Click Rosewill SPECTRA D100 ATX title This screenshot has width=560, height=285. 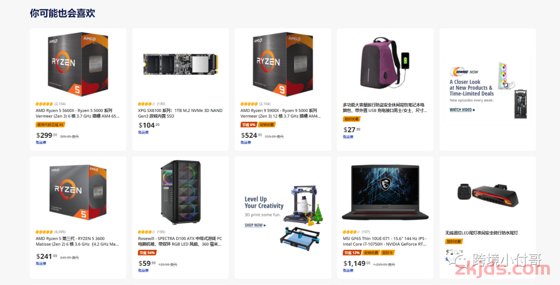point(180,241)
